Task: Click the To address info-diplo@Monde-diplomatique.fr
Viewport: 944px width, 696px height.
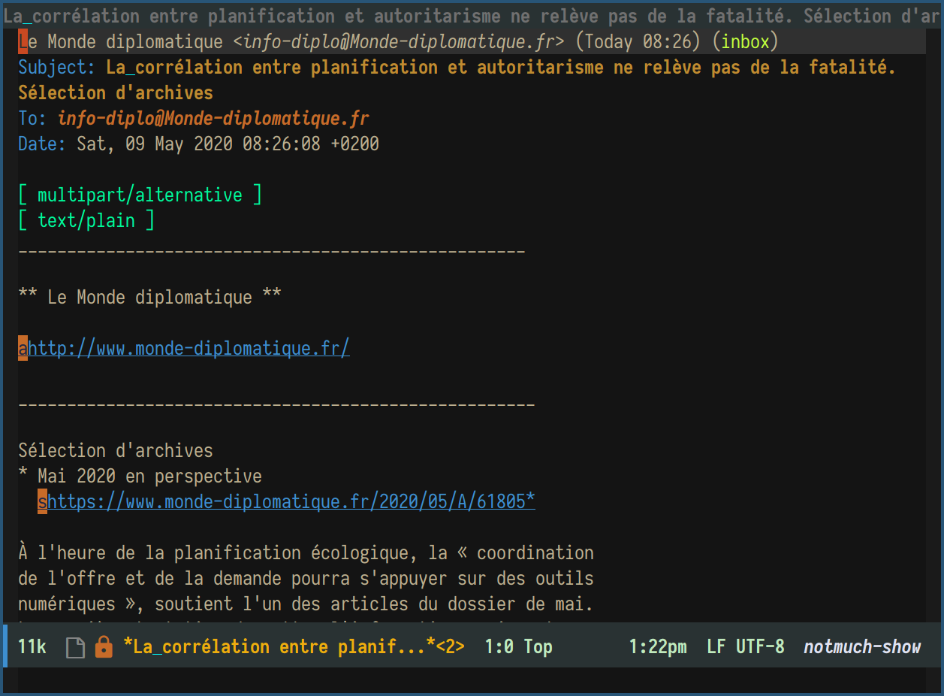Action: coord(213,119)
